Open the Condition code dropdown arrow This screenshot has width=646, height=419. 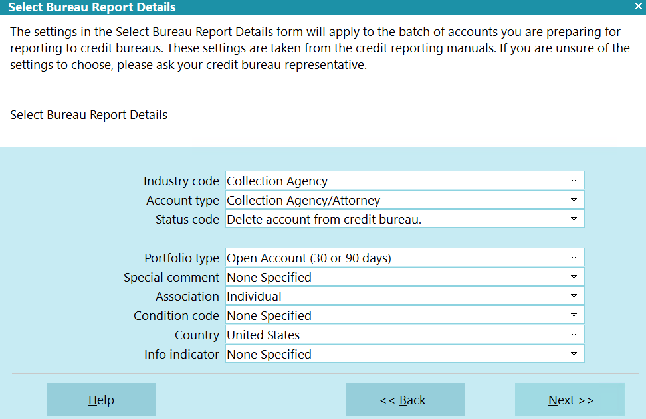pyautogui.click(x=574, y=315)
